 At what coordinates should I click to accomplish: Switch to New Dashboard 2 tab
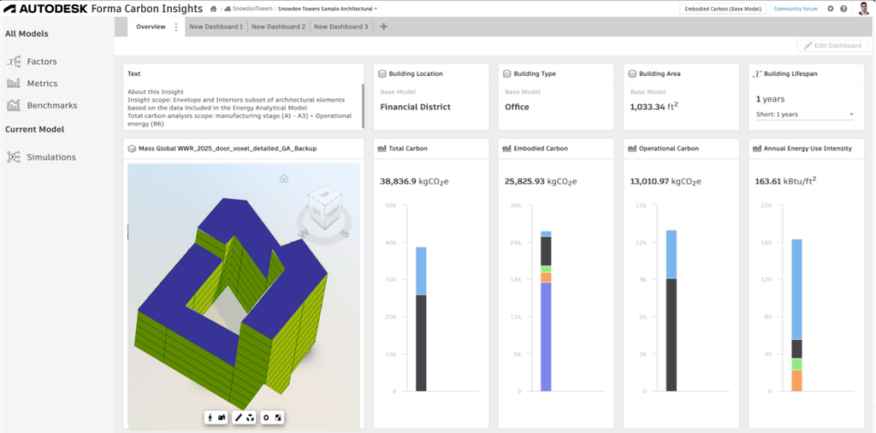[278, 26]
